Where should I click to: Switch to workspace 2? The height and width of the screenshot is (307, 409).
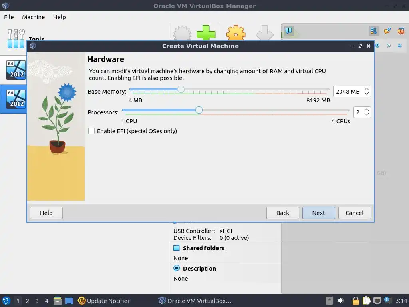tap(28, 301)
